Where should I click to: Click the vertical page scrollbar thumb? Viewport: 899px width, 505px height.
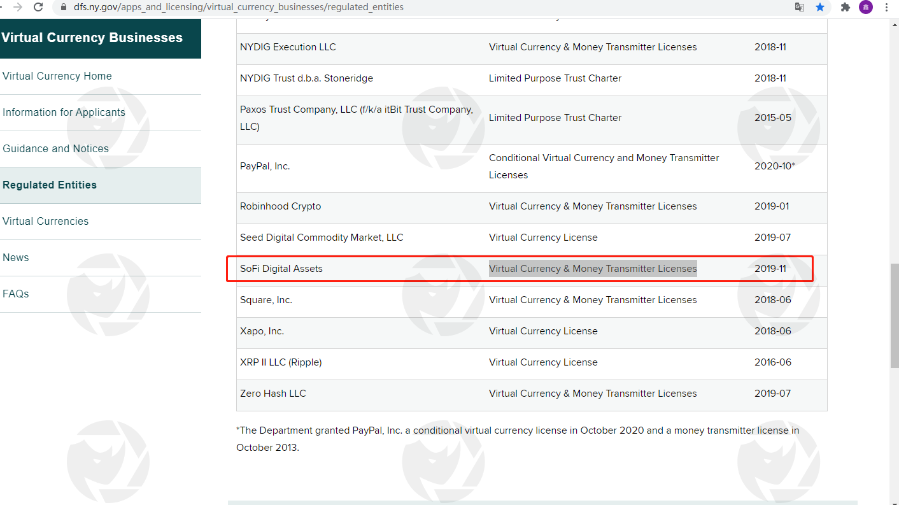[x=894, y=315]
